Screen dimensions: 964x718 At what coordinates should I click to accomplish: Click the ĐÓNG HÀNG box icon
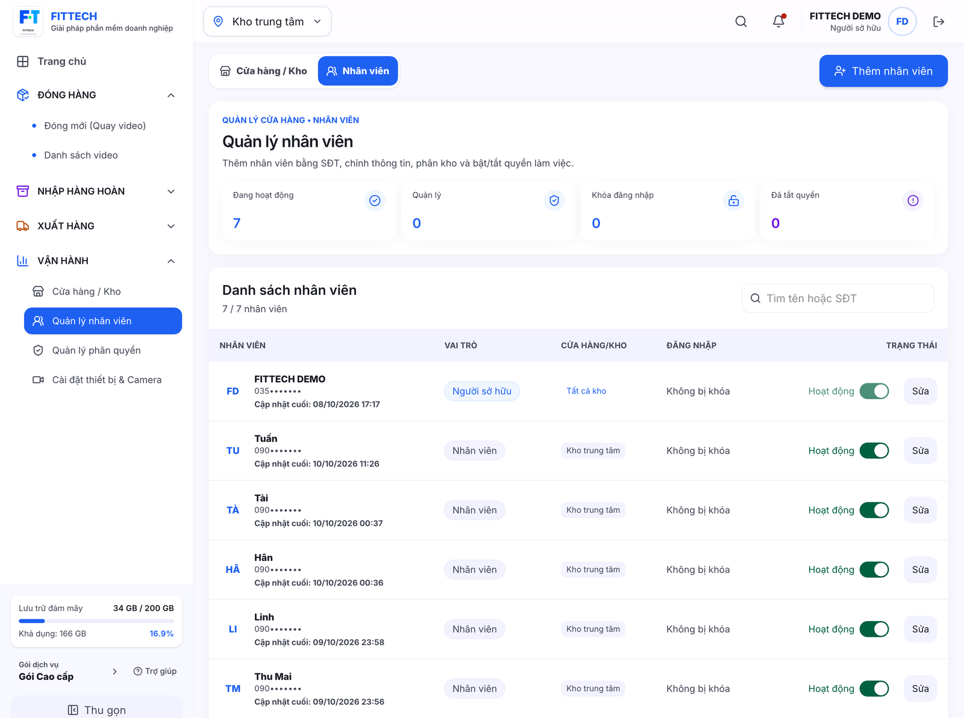(23, 95)
